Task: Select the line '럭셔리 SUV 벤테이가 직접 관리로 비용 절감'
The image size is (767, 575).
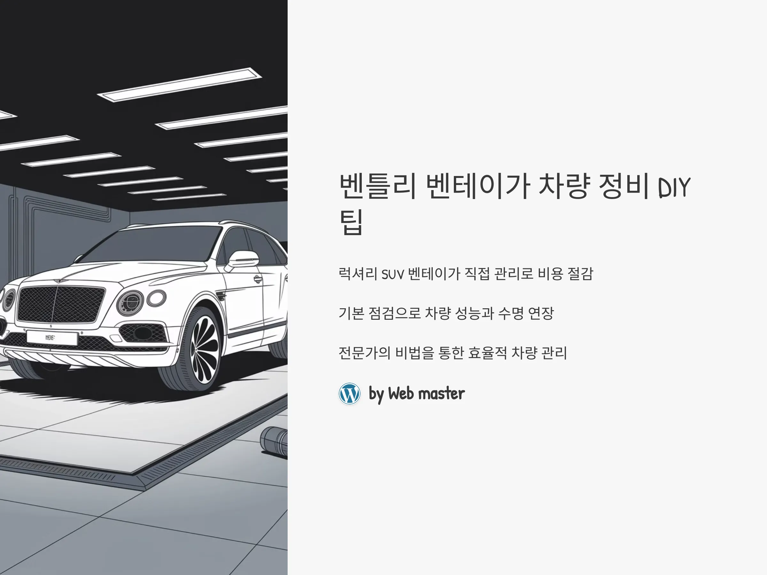Action: [466, 274]
